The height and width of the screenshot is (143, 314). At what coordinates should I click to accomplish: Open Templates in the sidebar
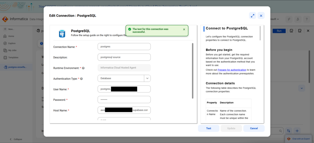pyautogui.click(x=11, y=57)
